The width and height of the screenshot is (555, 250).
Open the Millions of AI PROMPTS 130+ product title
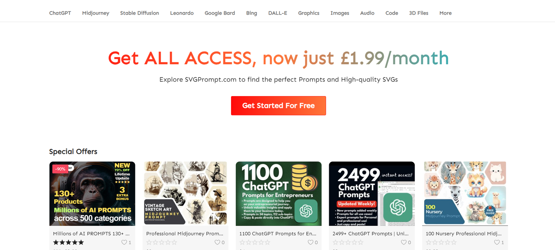tap(91, 233)
